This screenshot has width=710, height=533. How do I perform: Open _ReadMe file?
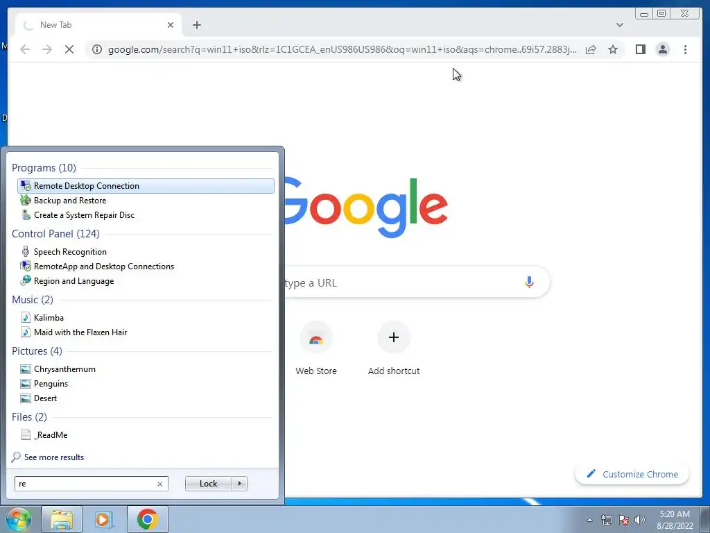[x=146, y=434]
